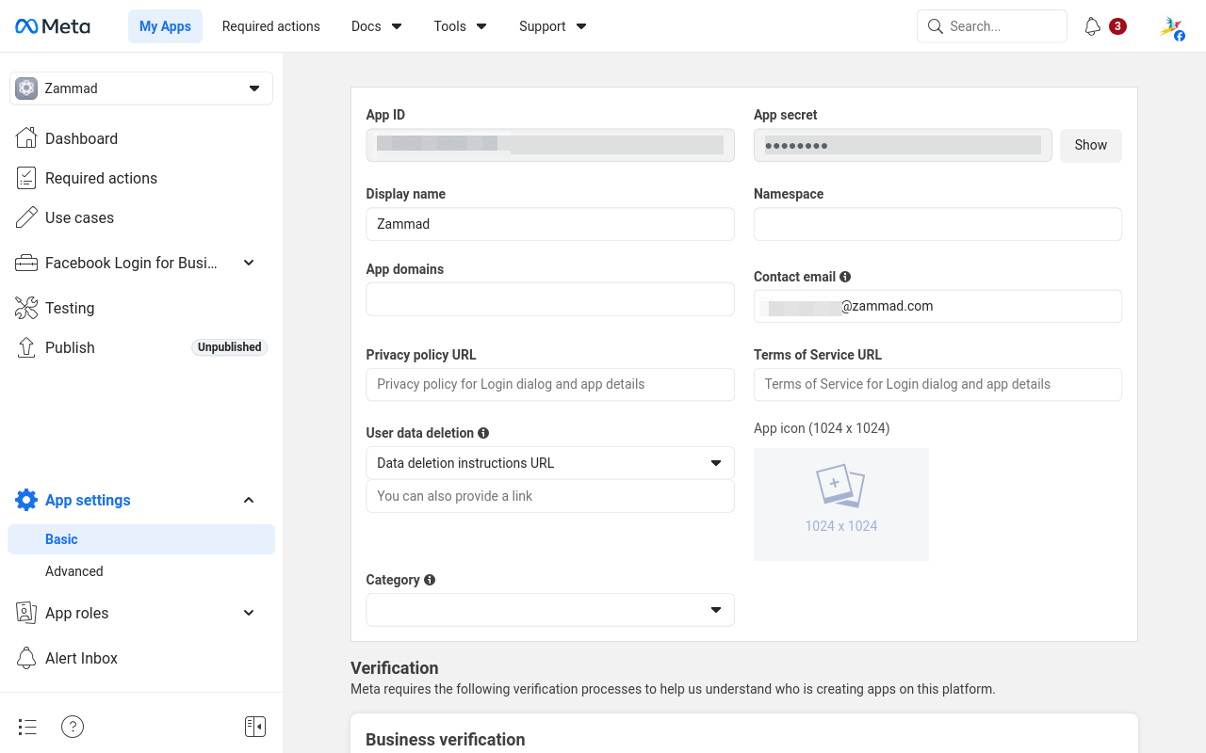The image size is (1206, 753).
Task: Open Testing in the sidebar
Action: click(141, 308)
